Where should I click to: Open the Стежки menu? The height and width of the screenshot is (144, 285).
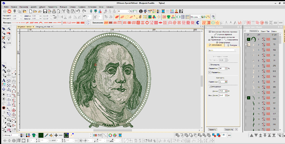click(72, 6)
